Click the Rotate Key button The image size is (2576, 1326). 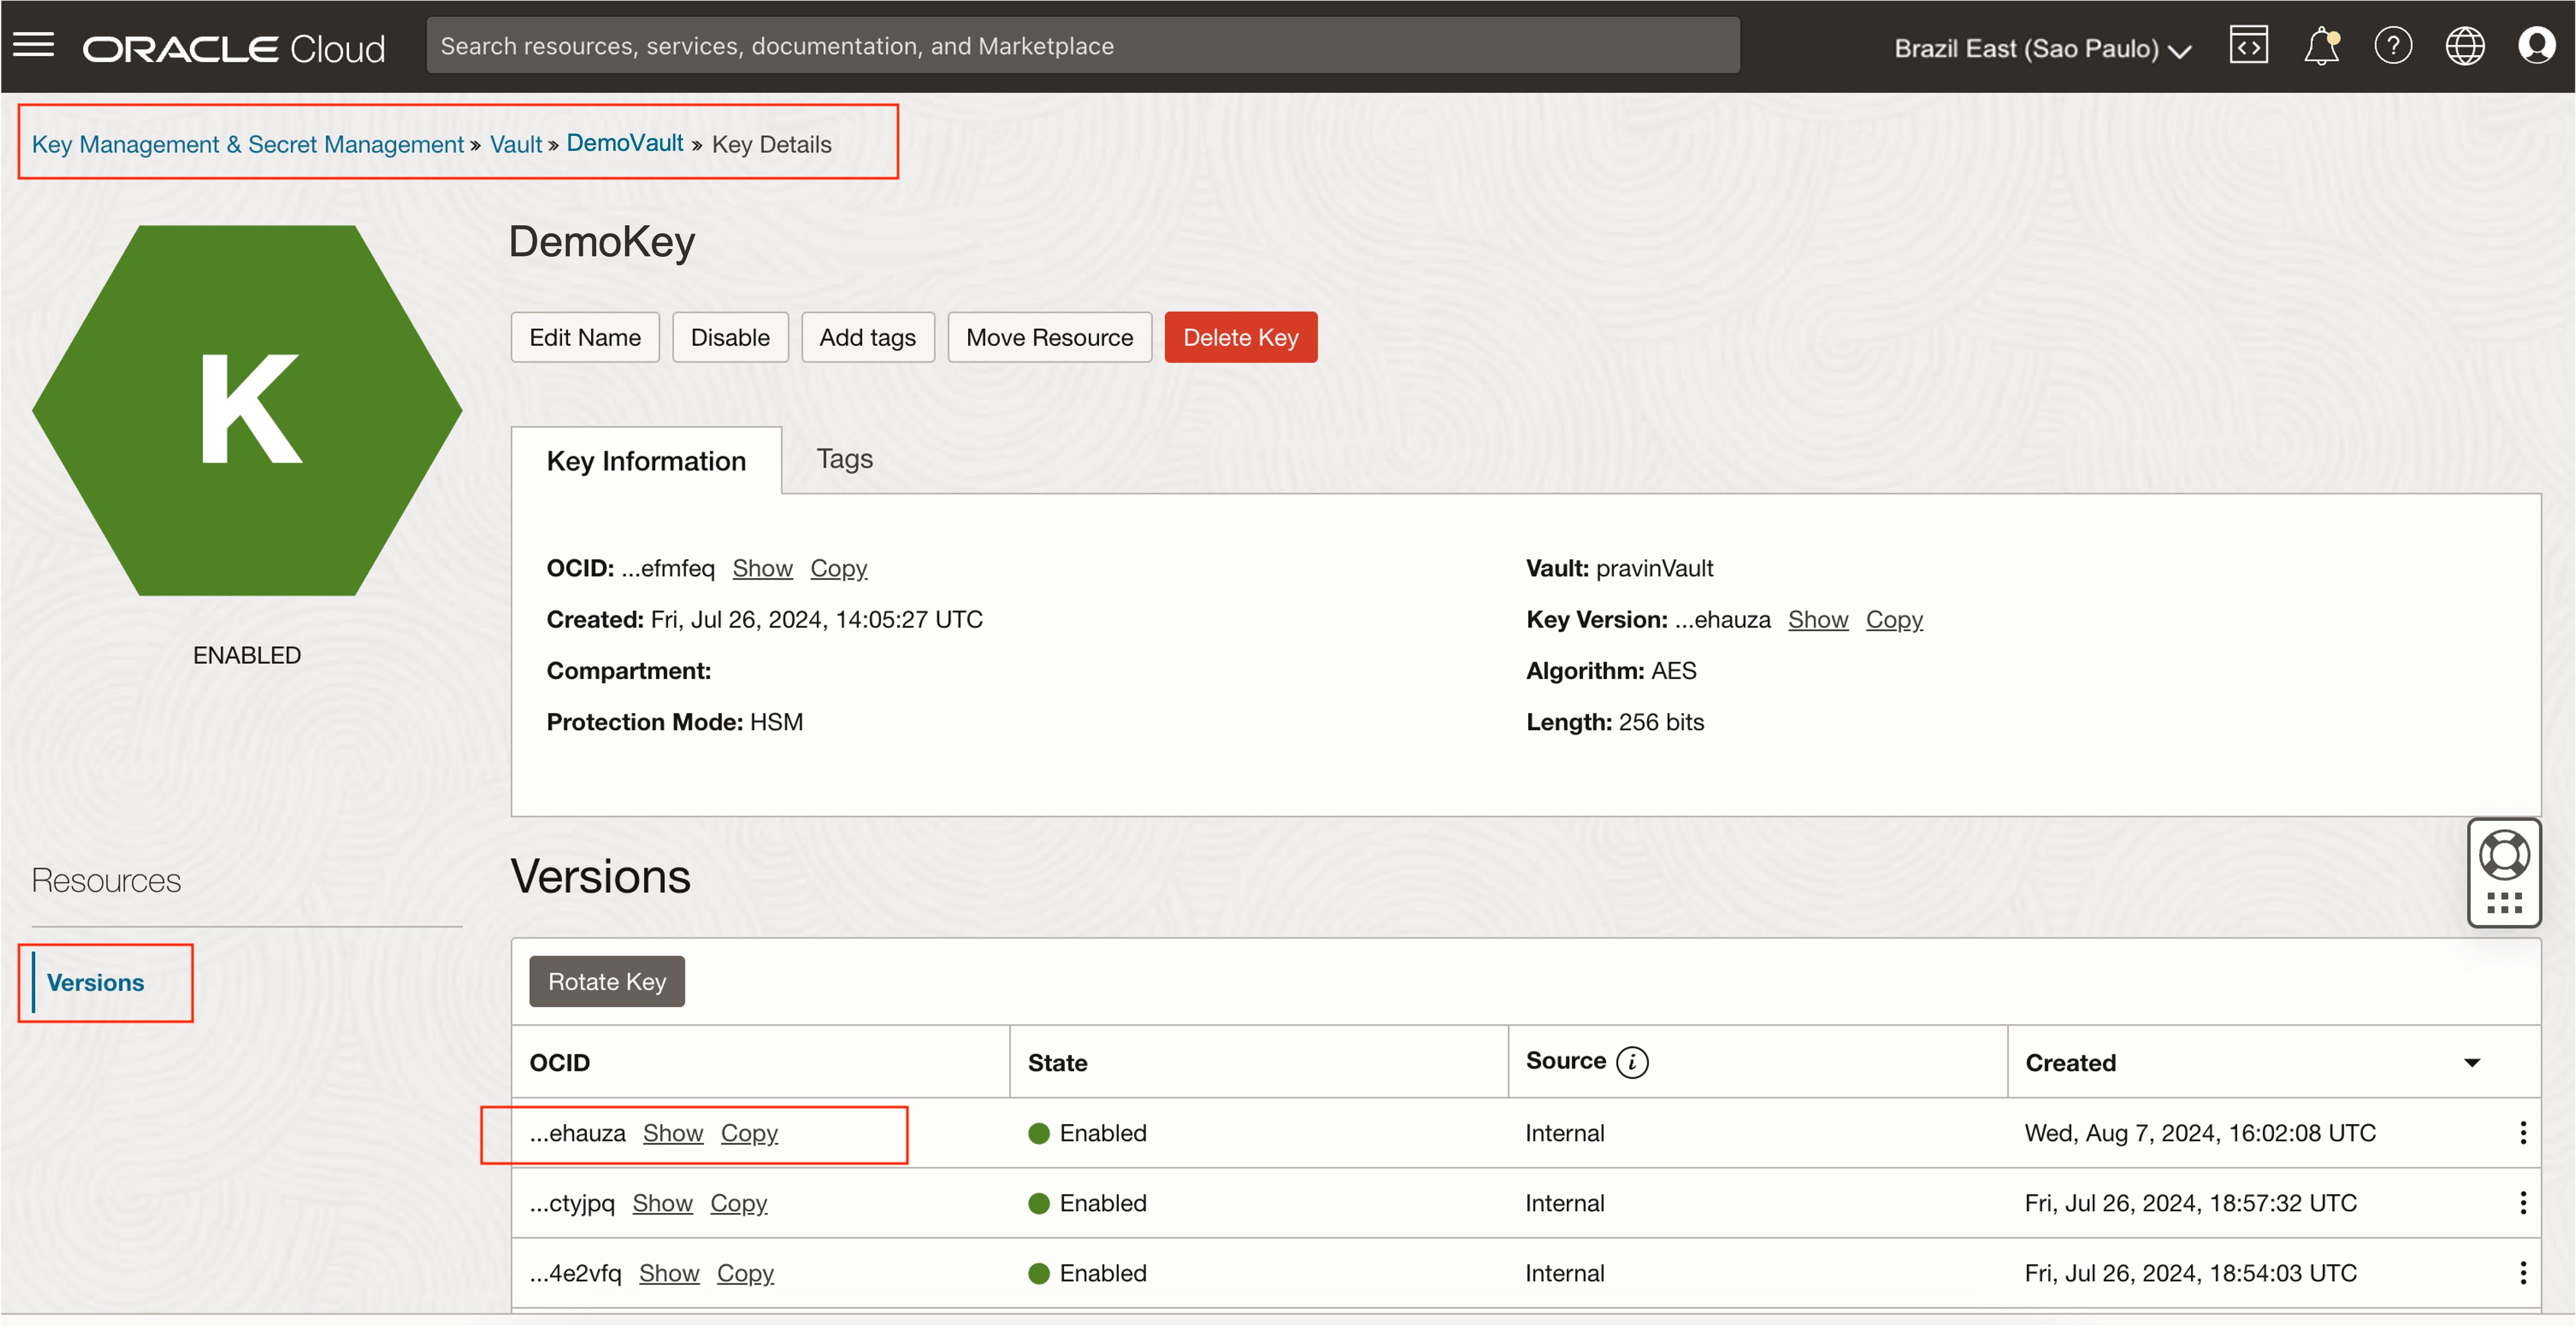606,981
